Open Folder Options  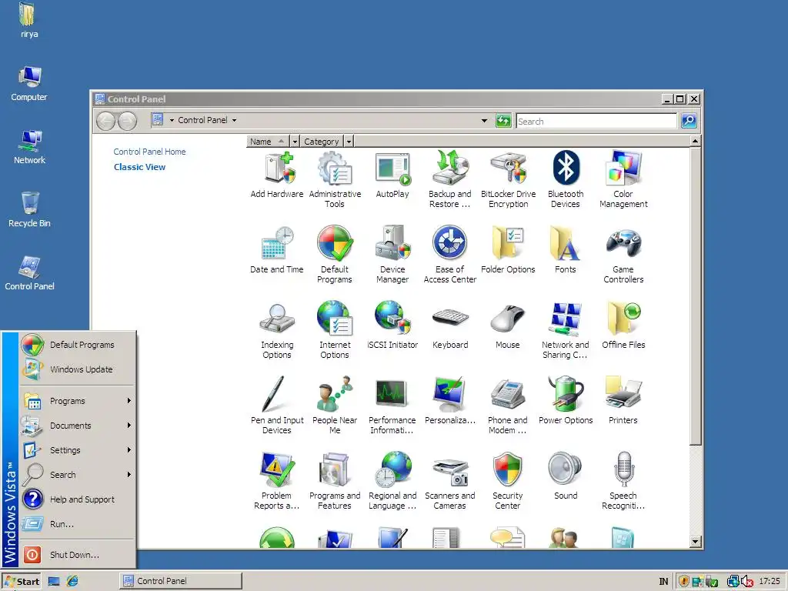[x=508, y=250]
